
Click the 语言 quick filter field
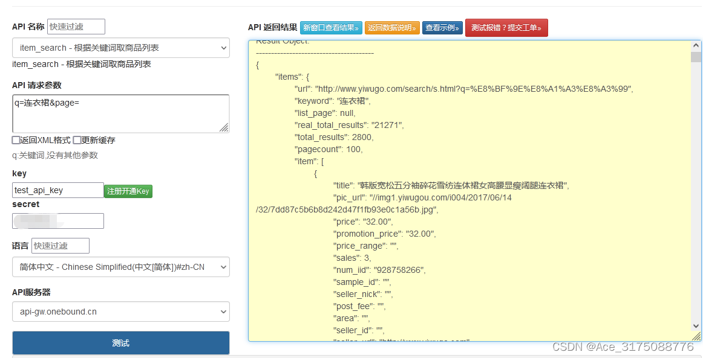click(x=60, y=246)
